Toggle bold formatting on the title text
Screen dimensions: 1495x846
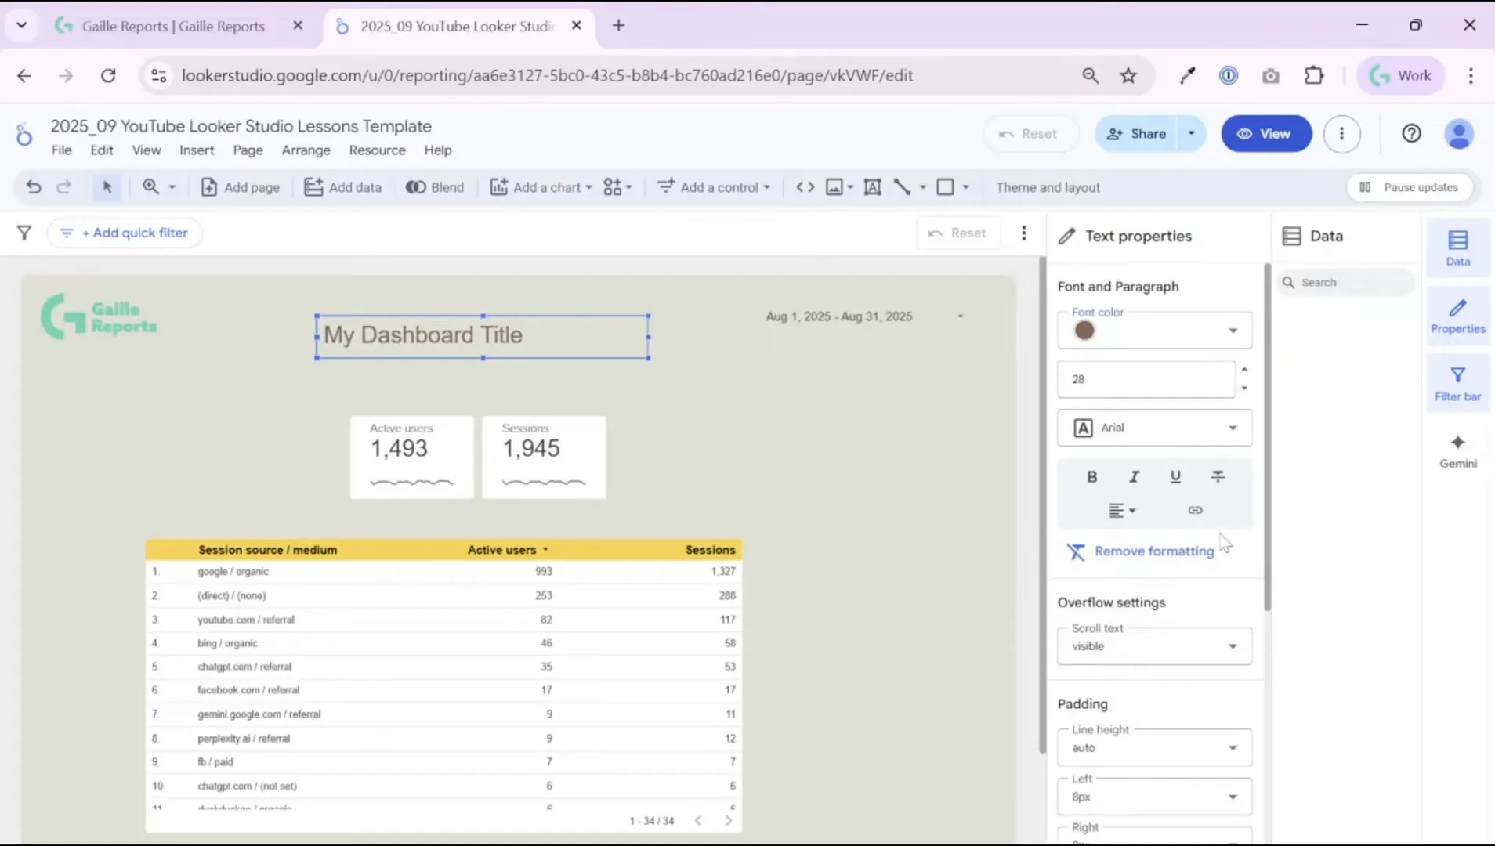click(1091, 476)
